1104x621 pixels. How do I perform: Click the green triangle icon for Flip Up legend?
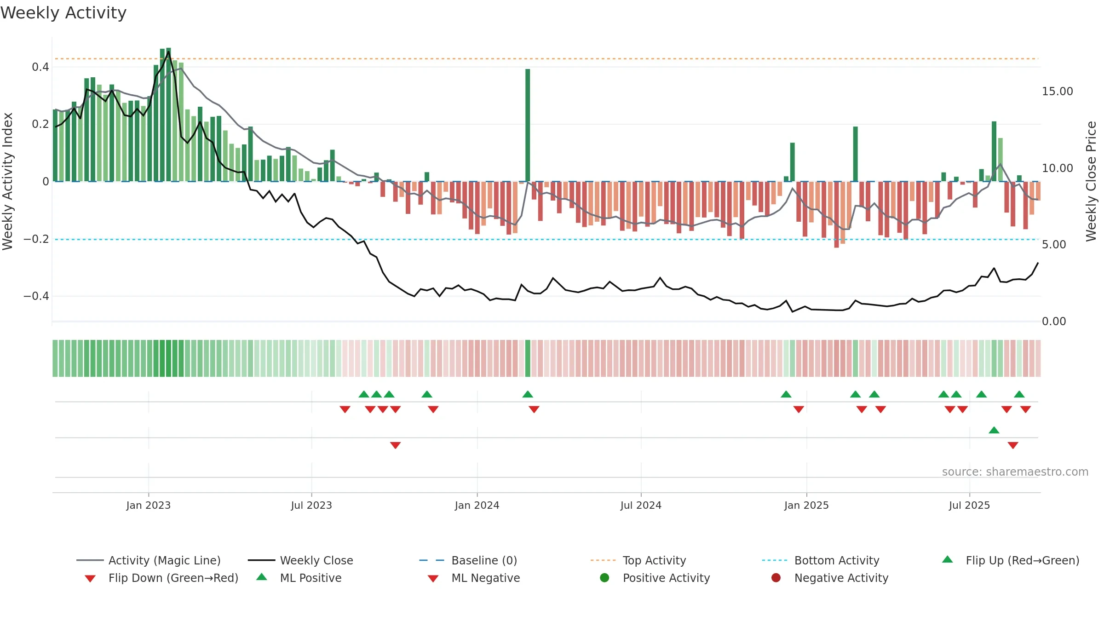click(948, 559)
